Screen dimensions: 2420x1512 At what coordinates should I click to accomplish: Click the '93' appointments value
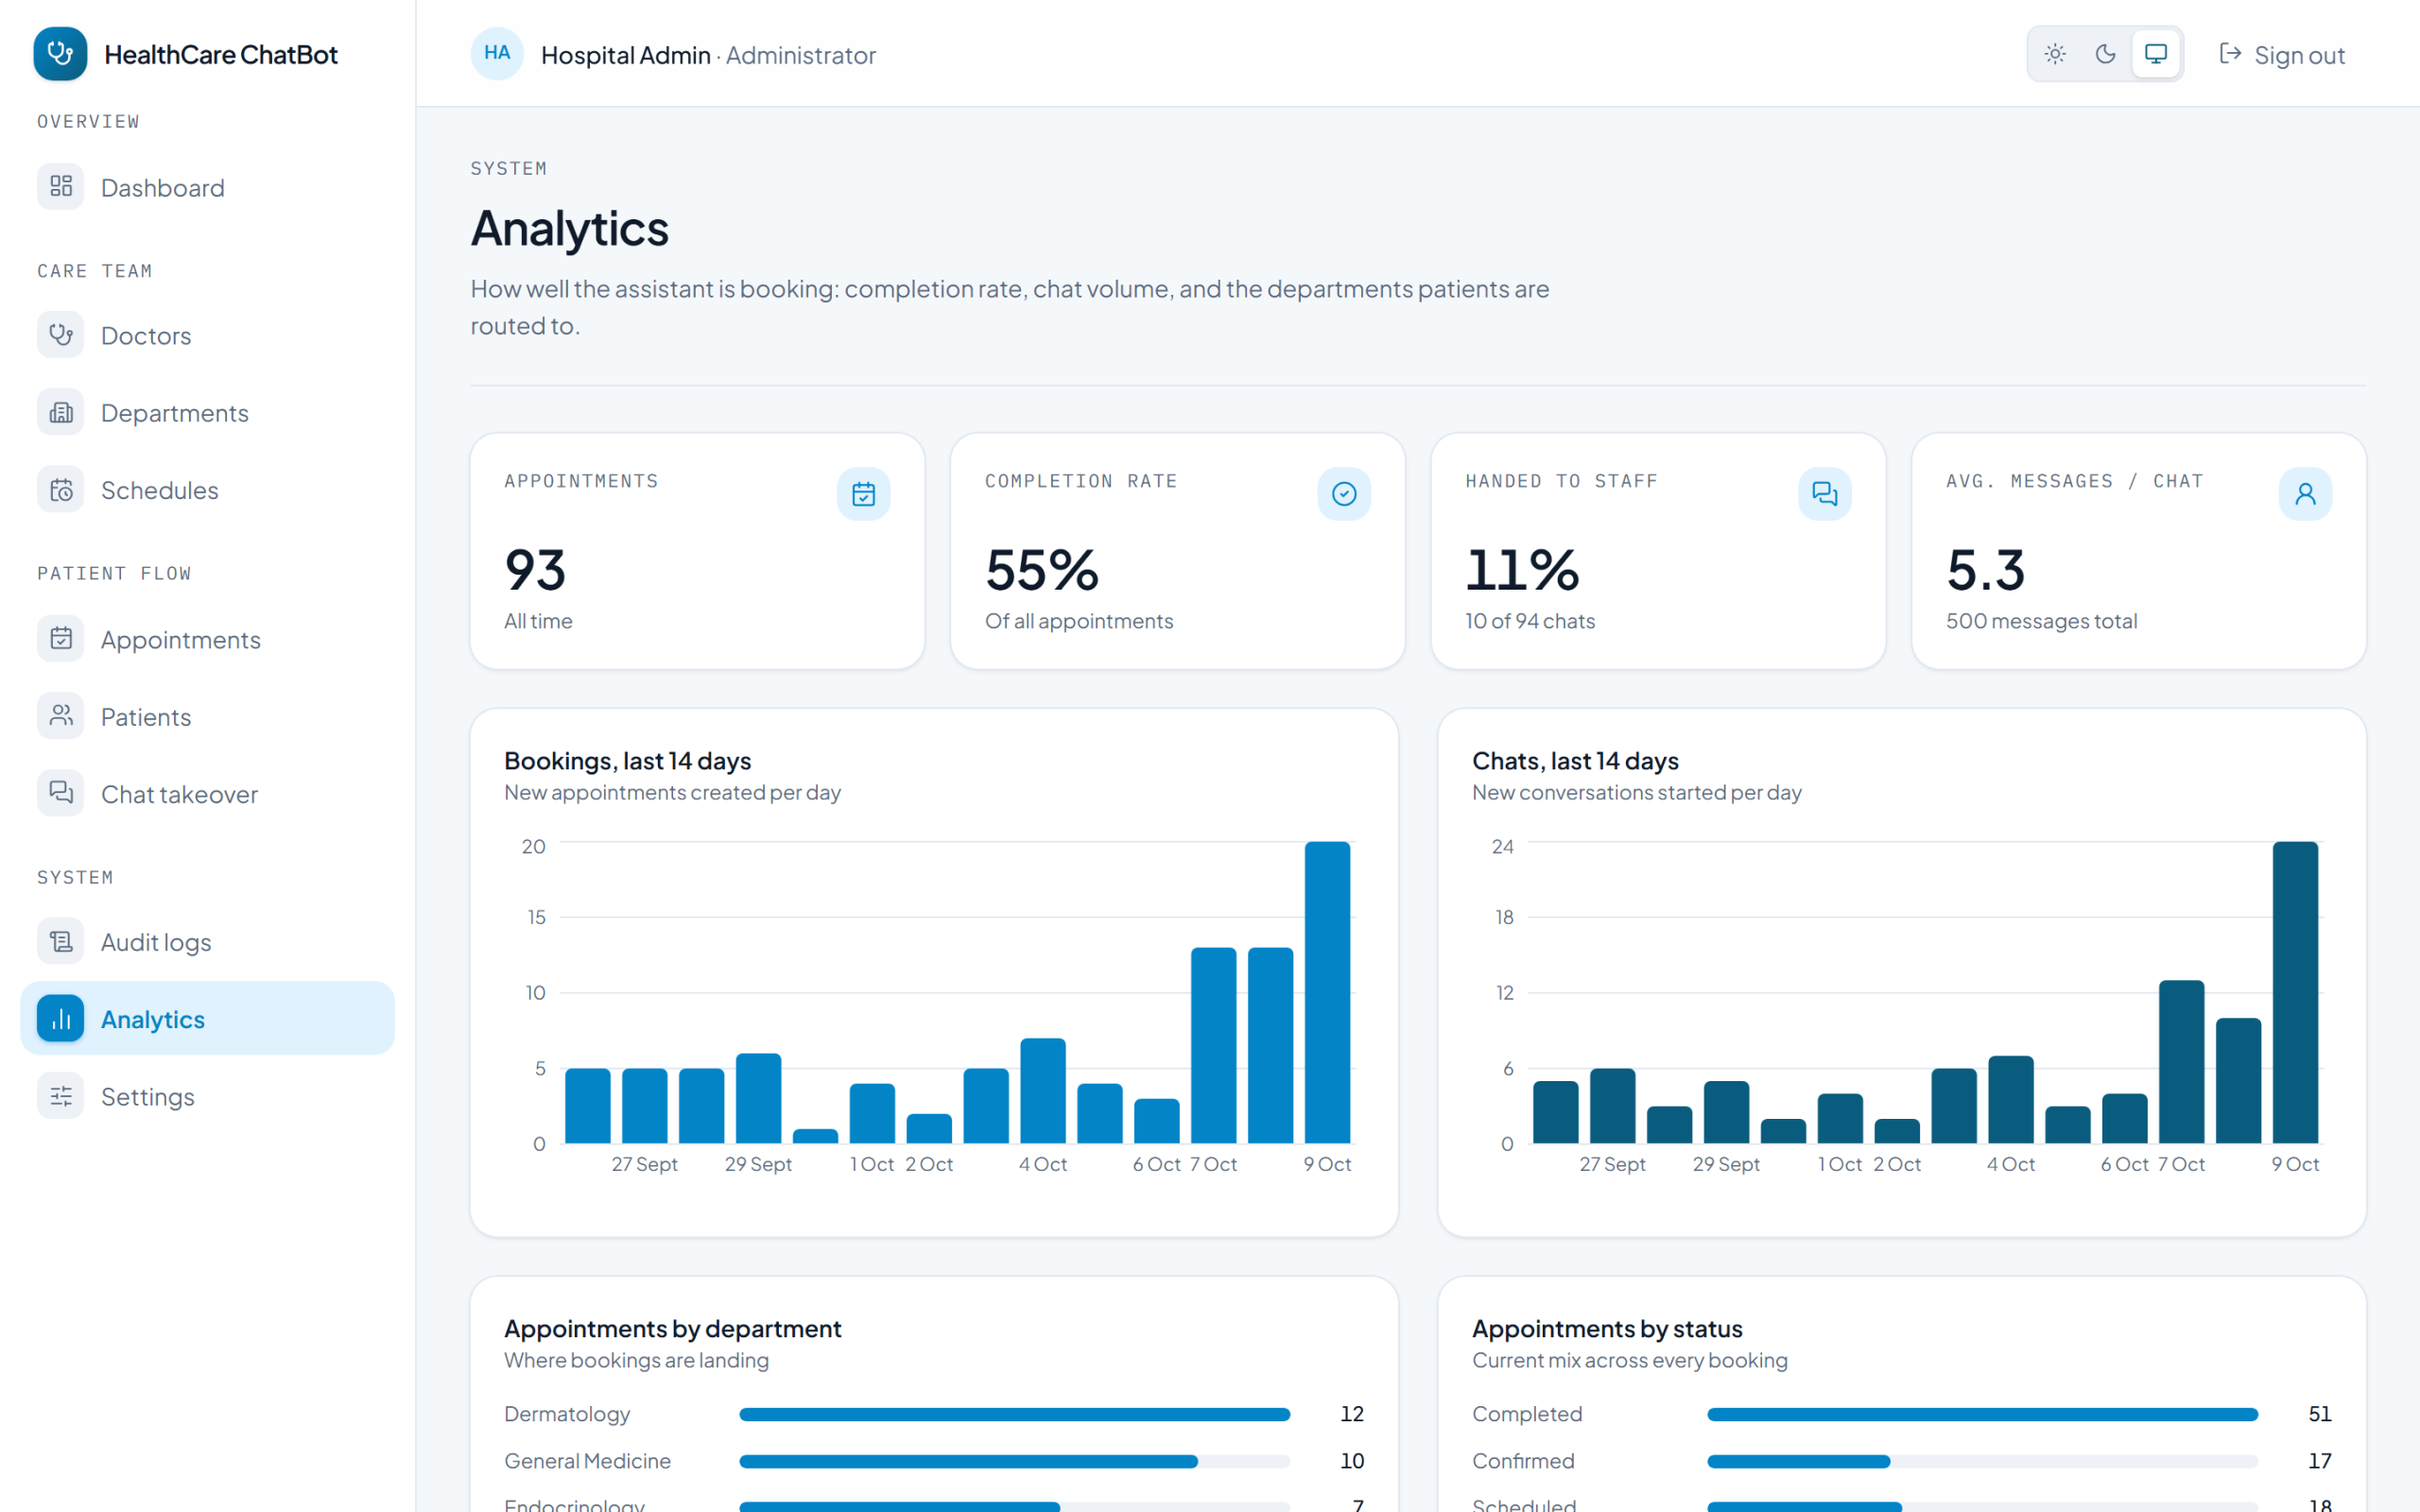point(535,570)
